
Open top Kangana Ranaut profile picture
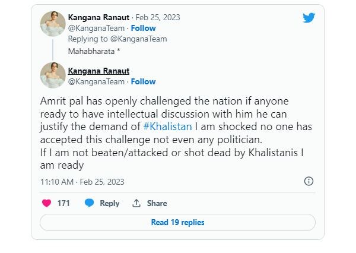coord(52,23)
